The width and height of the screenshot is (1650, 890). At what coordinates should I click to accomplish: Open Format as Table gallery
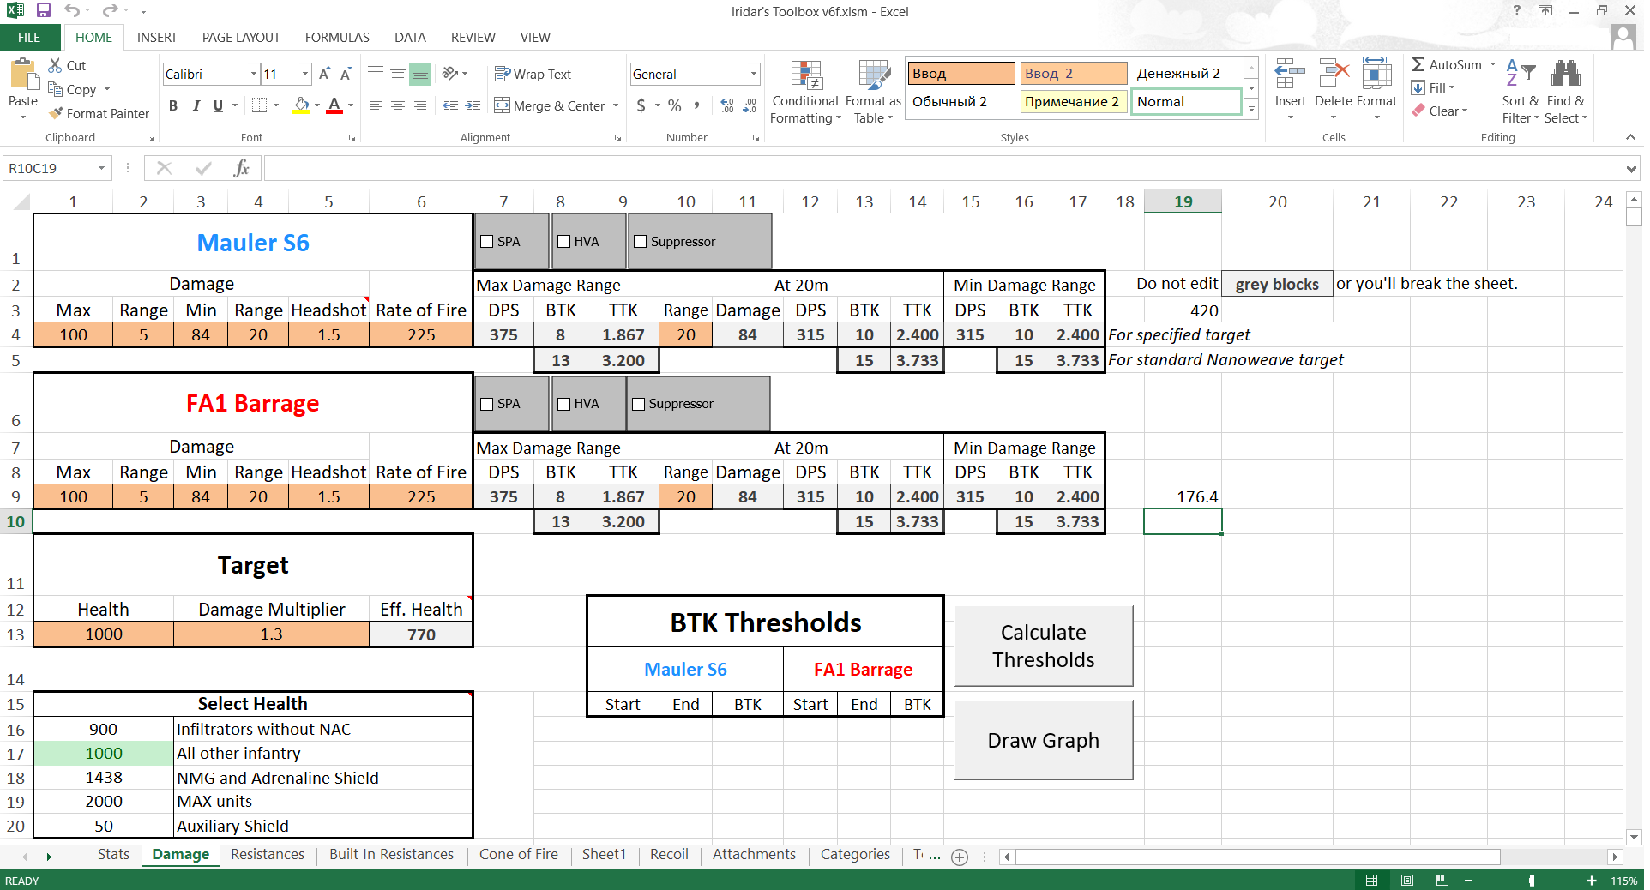tap(873, 93)
